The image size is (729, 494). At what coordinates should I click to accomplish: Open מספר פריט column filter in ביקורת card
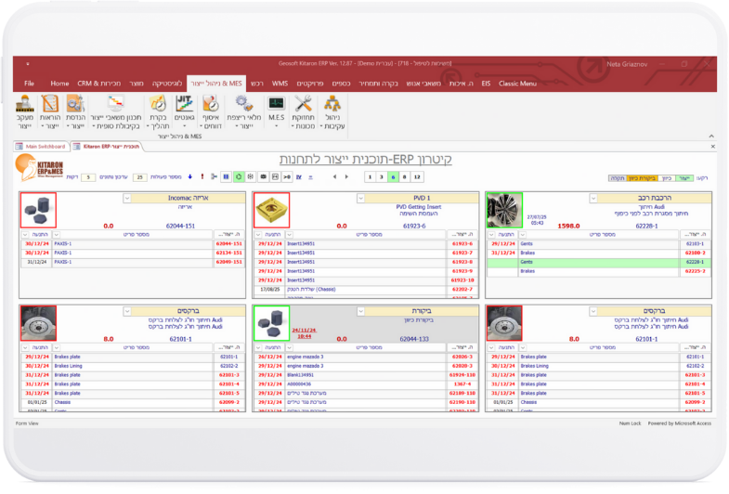pyautogui.click(x=289, y=347)
